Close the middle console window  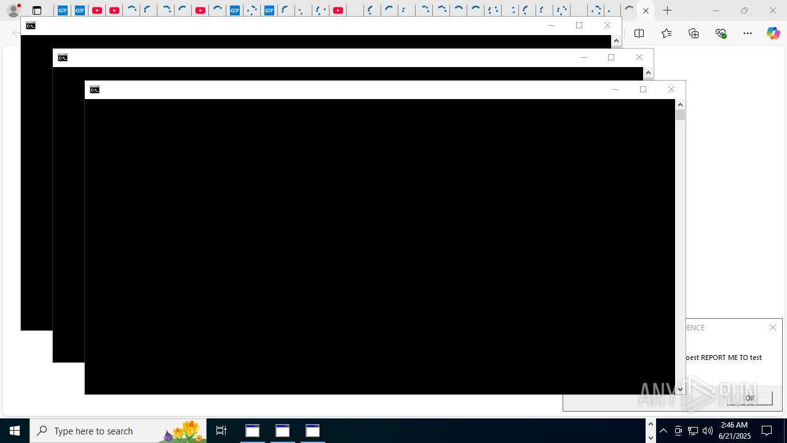click(639, 58)
